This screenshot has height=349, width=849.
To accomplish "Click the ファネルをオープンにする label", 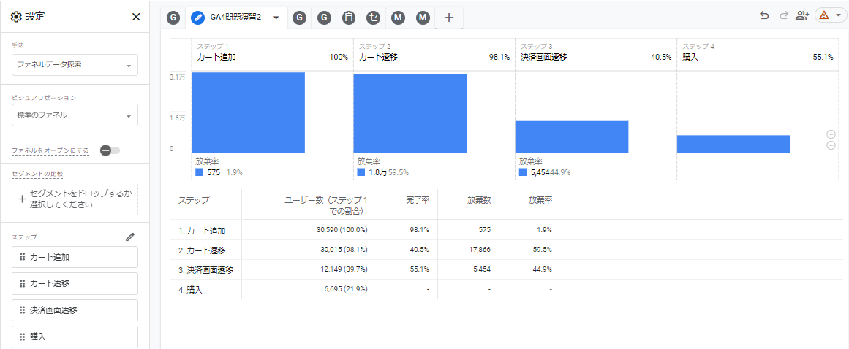I will point(50,150).
